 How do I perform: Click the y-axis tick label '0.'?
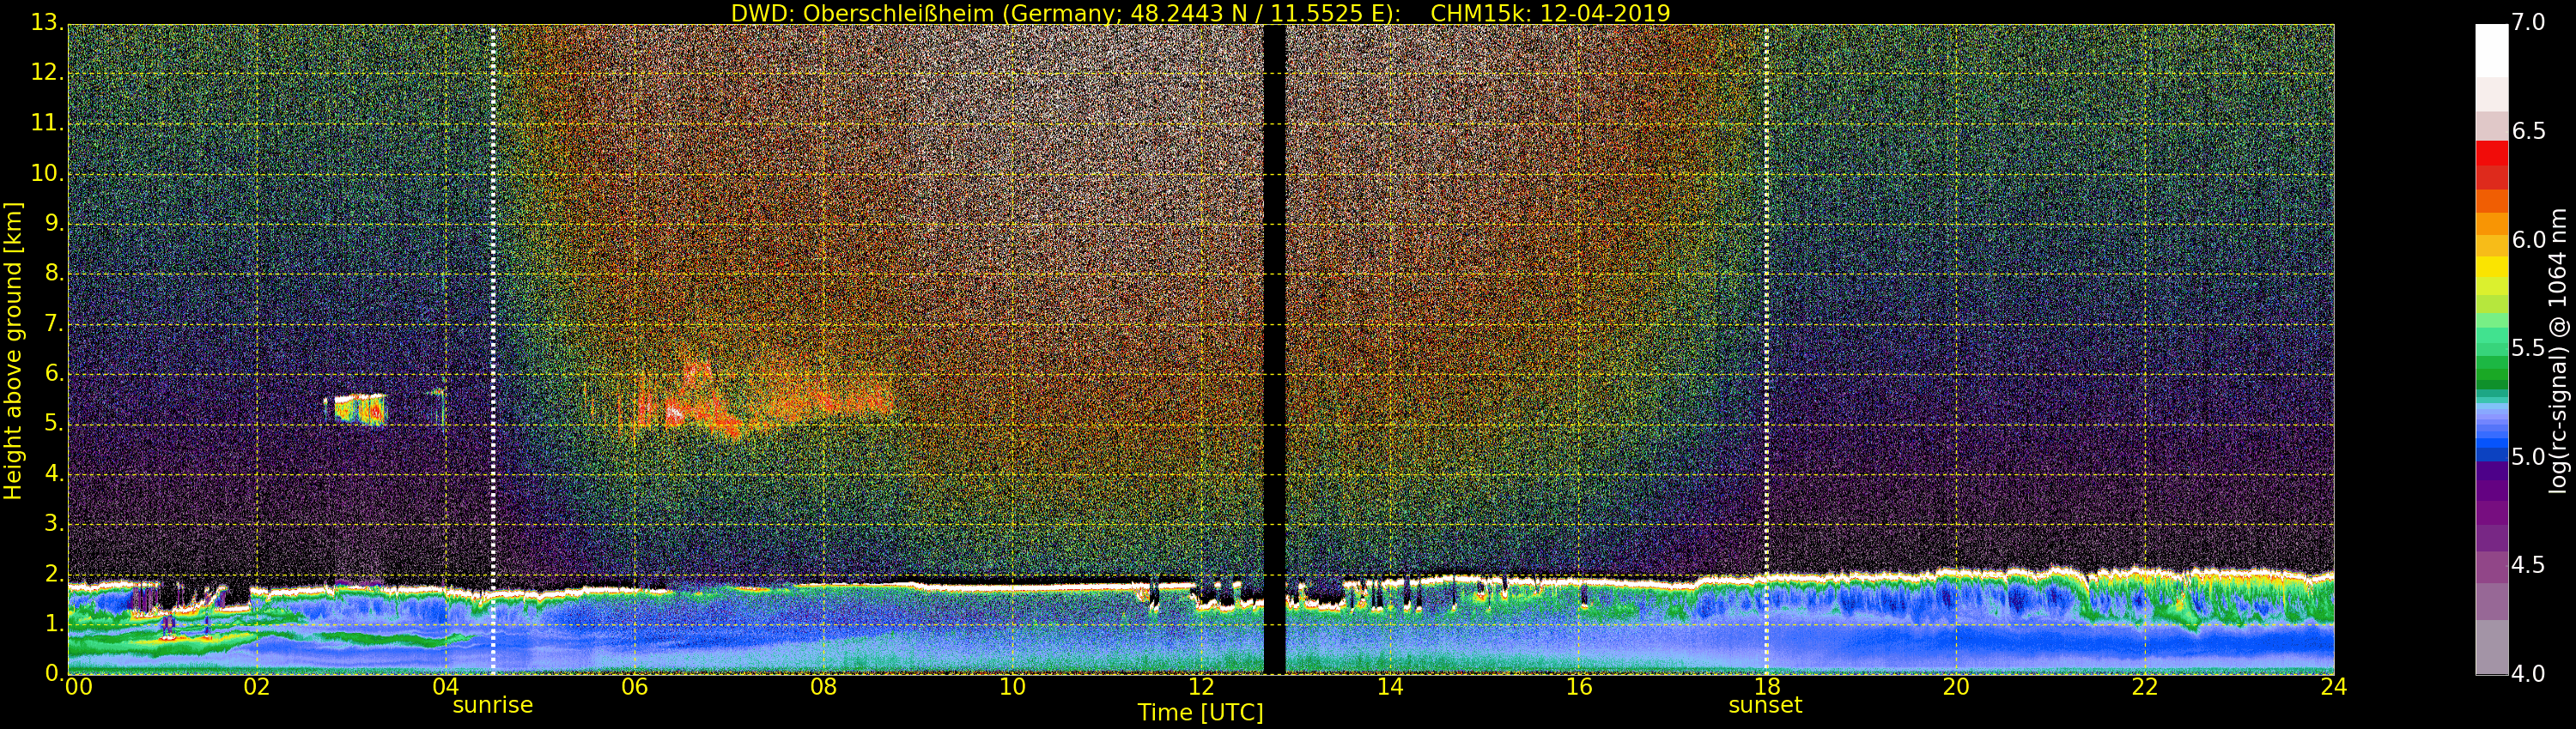coord(54,673)
